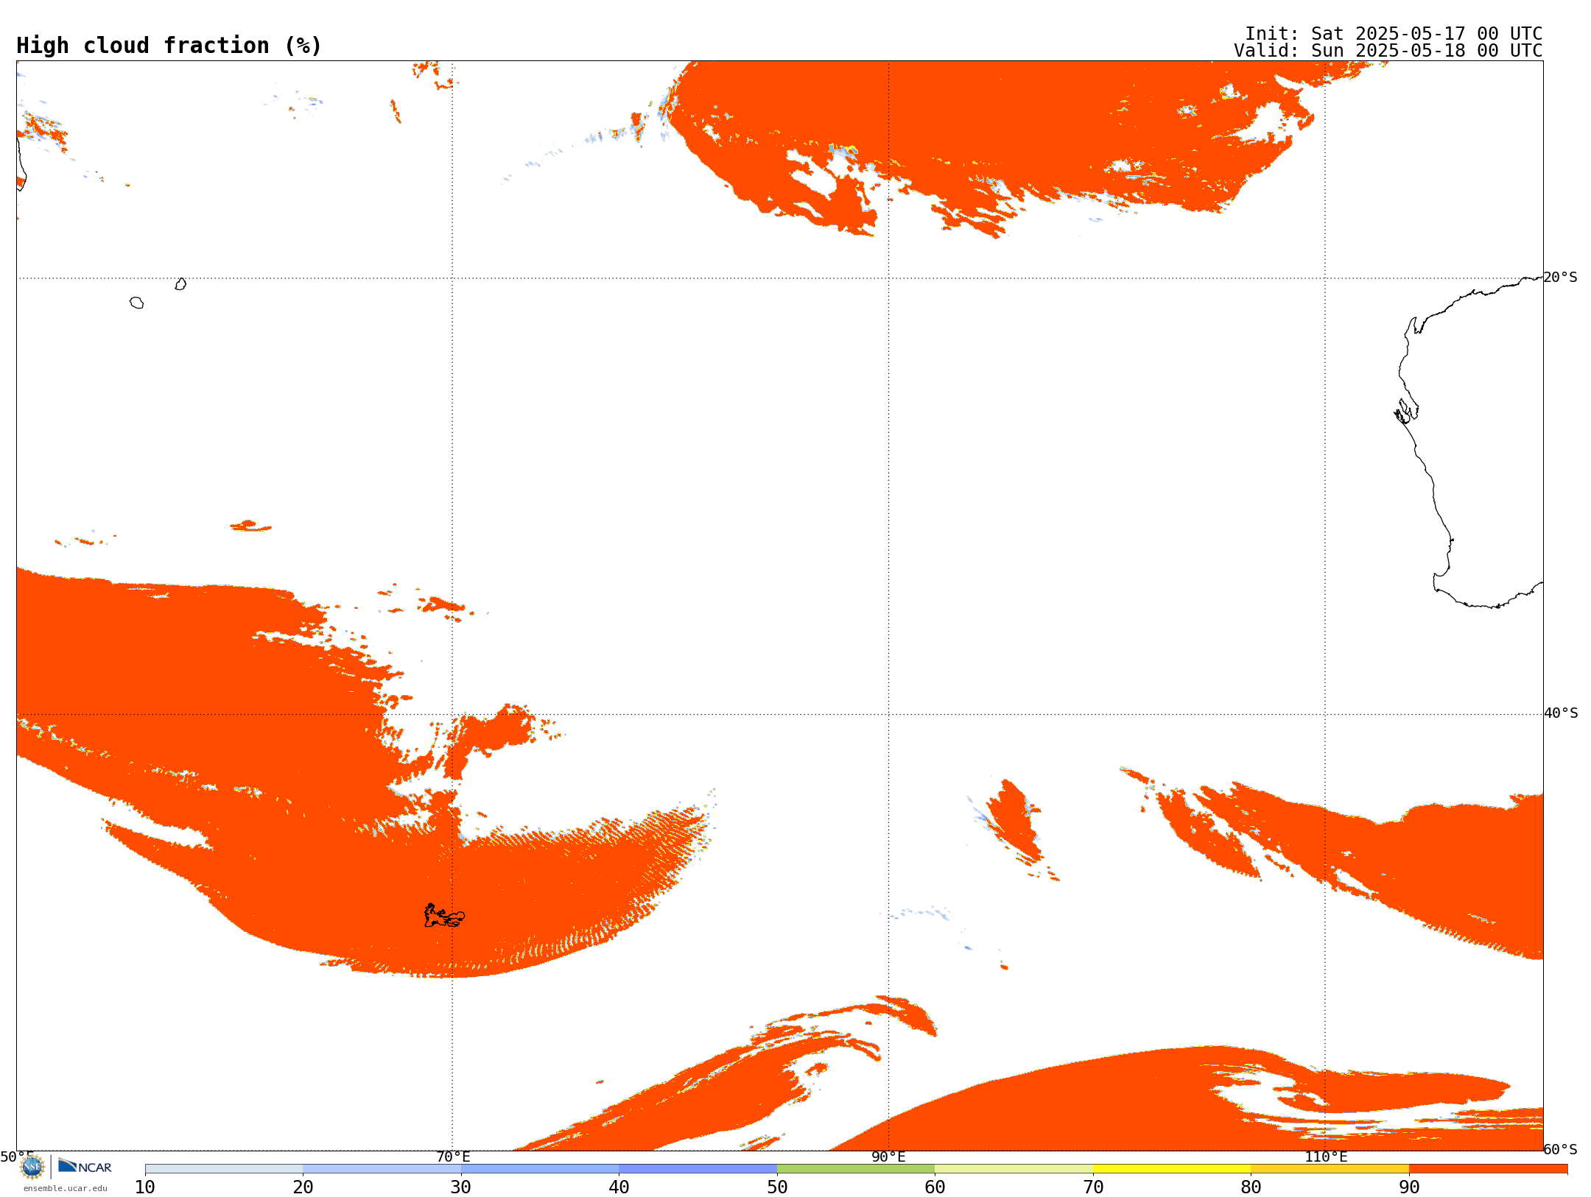Viewport: 1591px width, 1197px height.
Task: Click the colorbar tick label 90
Action: 1409,1187
